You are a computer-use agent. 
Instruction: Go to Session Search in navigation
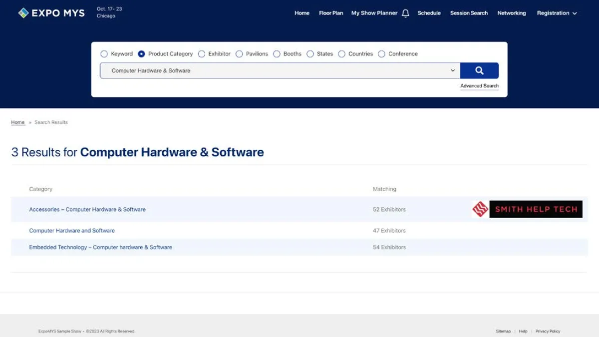click(469, 13)
